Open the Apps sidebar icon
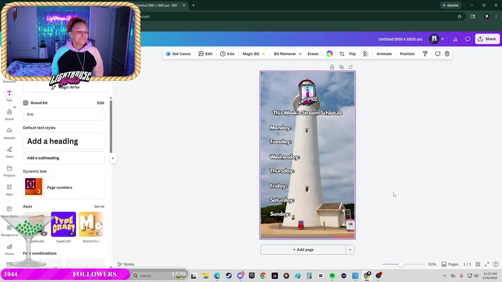 [x=9, y=190]
